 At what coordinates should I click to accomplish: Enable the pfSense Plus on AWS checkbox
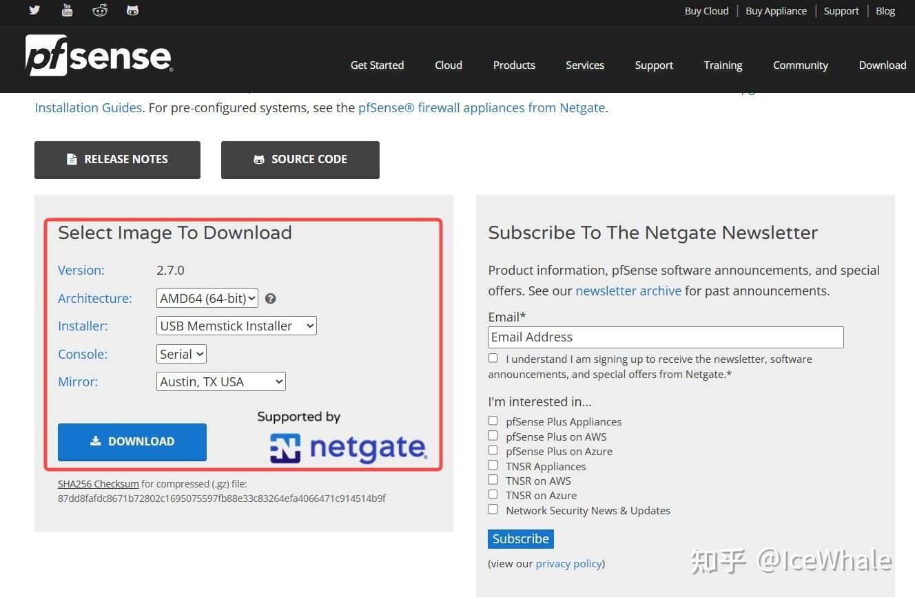(x=493, y=435)
